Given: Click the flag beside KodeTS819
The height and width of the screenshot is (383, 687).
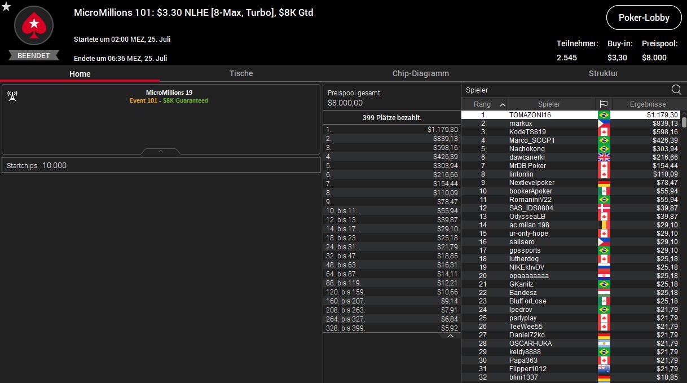Looking at the screenshot, I should 604,132.
